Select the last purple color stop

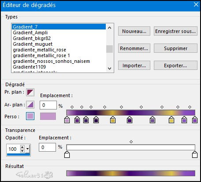click(195, 120)
